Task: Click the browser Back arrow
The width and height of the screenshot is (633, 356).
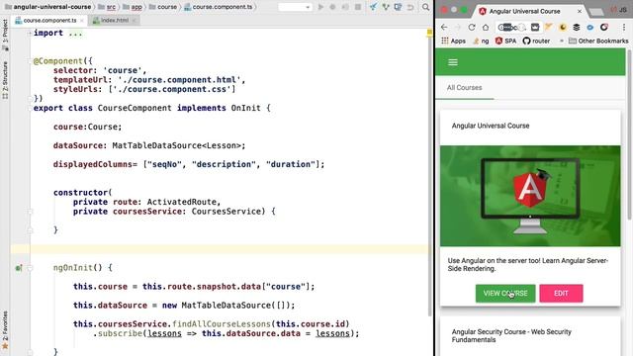Action: coord(444,27)
